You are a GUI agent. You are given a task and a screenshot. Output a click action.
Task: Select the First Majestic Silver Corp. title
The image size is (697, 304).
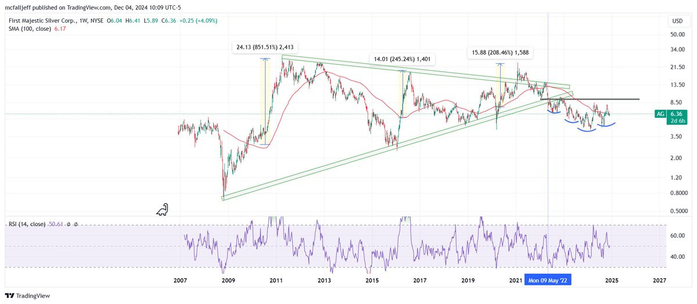[x=43, y=20]
